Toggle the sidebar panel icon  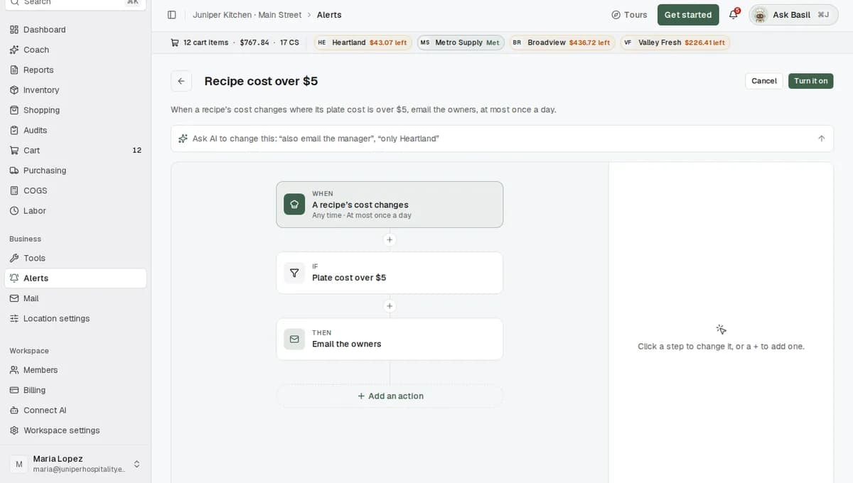[171, 15]
